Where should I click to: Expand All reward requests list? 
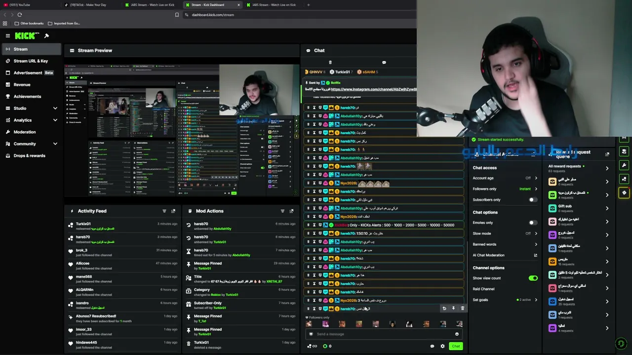(578, 168)
